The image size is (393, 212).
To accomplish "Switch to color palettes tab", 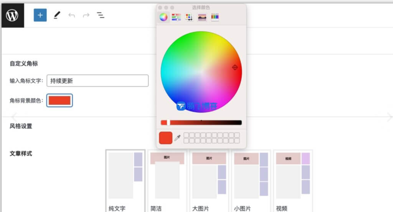I will point(189,17).
